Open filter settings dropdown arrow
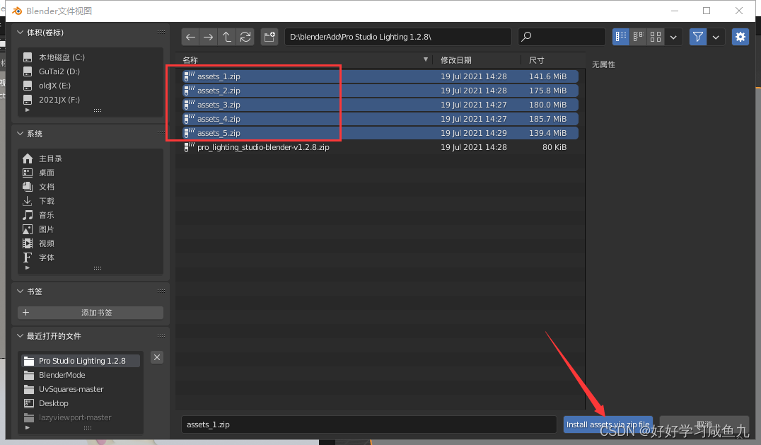The width and height of the screenshot is (761, 445). click(716, 37)
